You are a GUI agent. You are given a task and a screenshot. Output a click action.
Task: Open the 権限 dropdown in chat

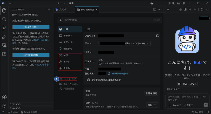pos(188,105)
